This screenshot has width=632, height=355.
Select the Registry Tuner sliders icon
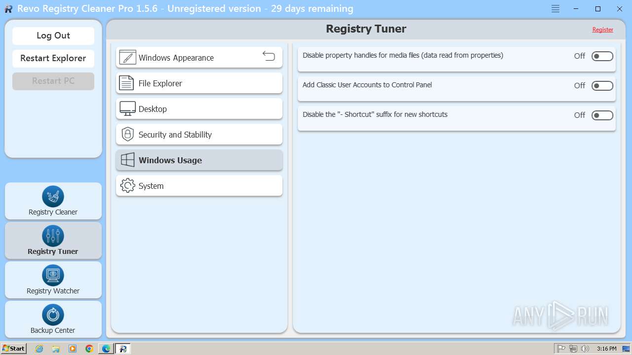[53, 236]
